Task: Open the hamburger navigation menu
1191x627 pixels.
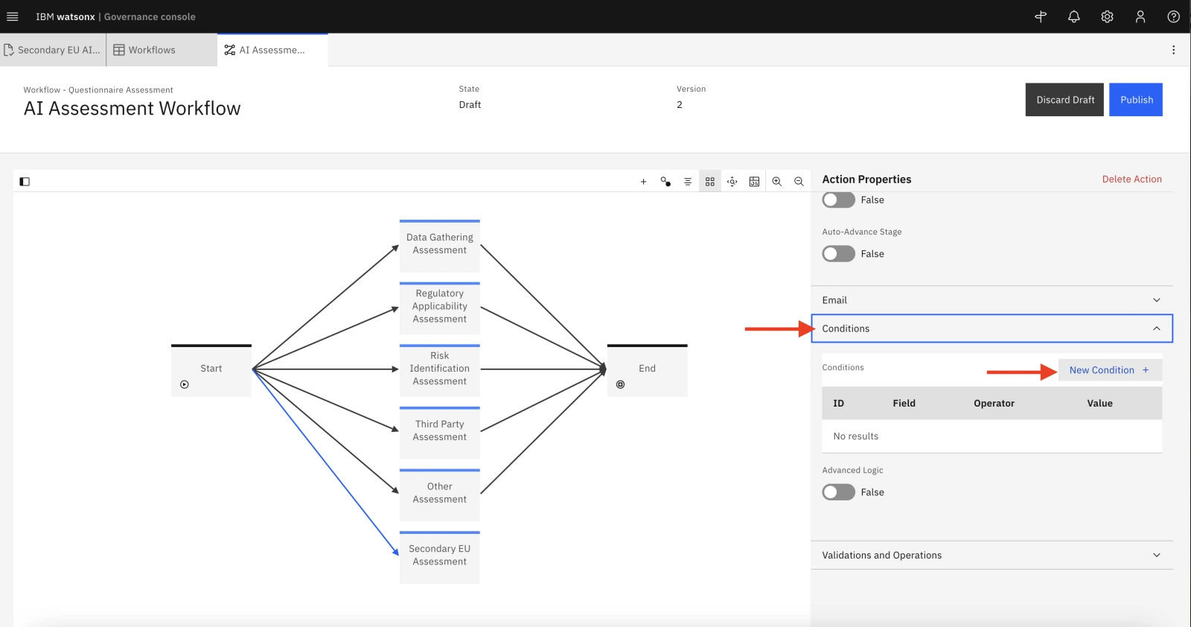Action: [12, 16]
